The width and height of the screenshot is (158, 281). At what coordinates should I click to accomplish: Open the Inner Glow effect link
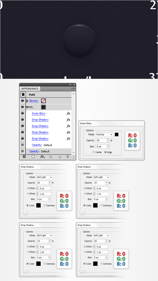coord(38,113)
